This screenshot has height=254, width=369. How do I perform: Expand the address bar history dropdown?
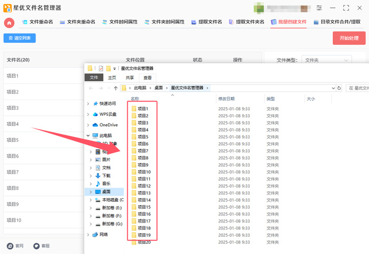click(x=333, y=88)
